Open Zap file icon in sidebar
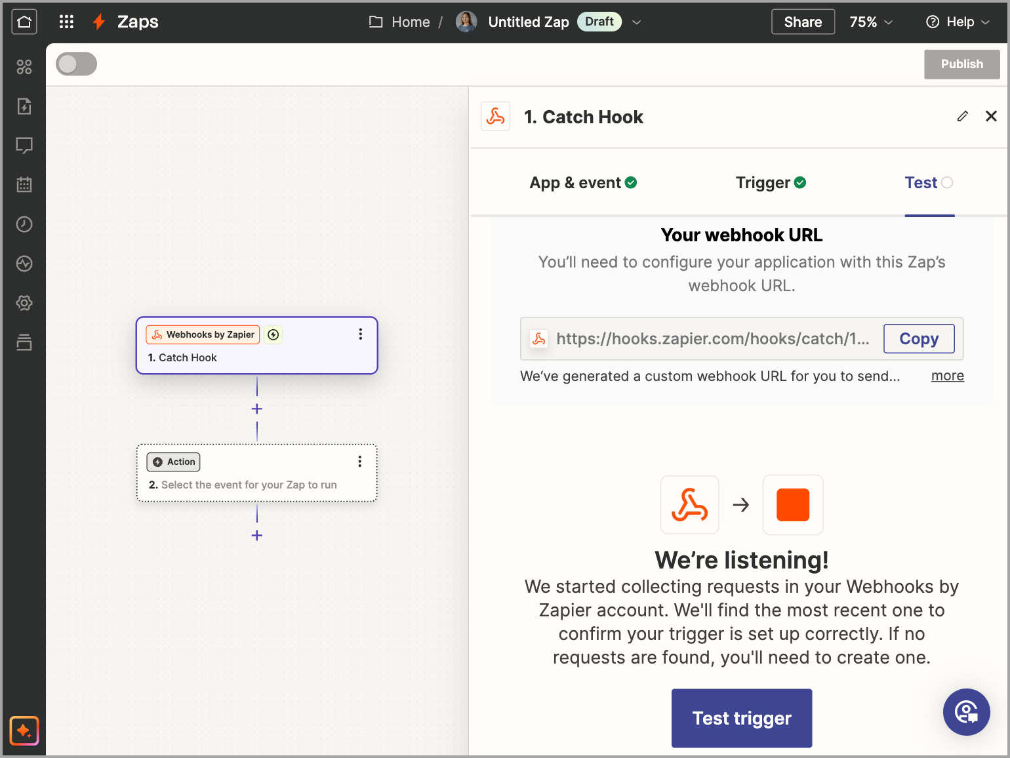 point(24,106)
